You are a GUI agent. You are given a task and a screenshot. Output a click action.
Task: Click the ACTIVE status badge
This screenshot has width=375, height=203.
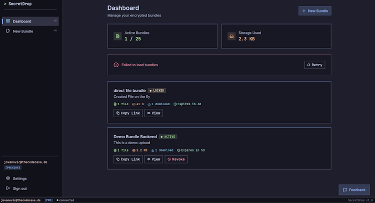(168, 137)
